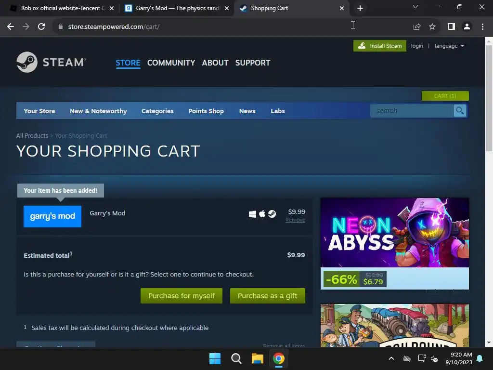Screen dimensions: 493x370
Task: Open the tab search chevron dropdown
Action: [x=415, y=7]
